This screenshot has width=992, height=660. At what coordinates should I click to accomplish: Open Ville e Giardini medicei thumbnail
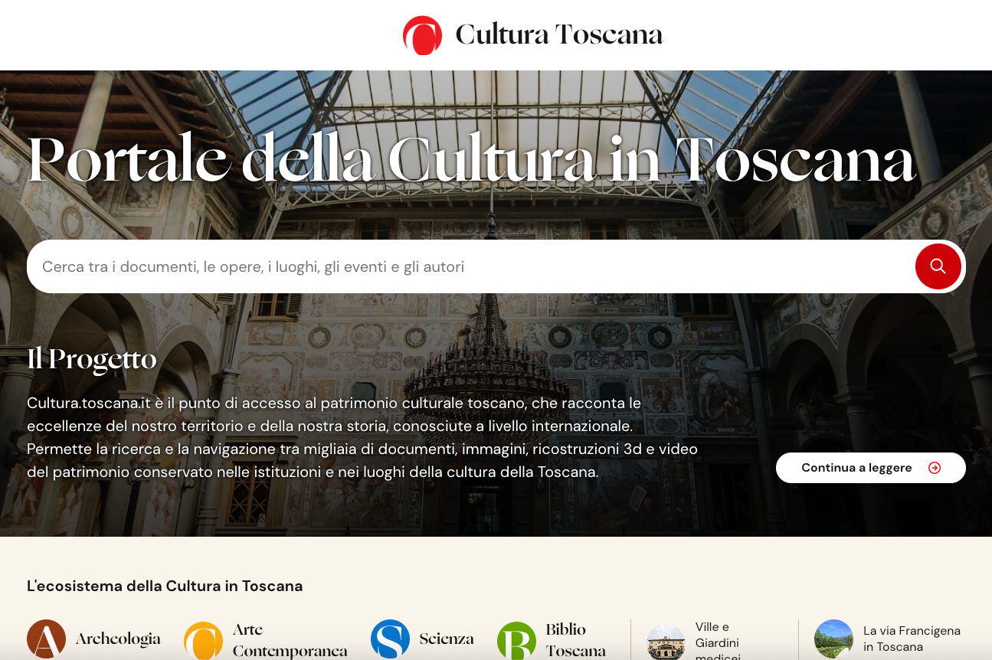[x=666, y=642]
